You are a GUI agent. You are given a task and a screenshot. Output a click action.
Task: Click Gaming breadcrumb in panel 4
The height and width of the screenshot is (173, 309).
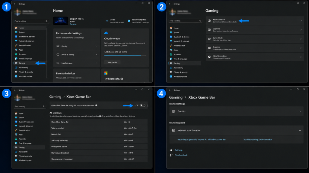(x=176, y=97)
